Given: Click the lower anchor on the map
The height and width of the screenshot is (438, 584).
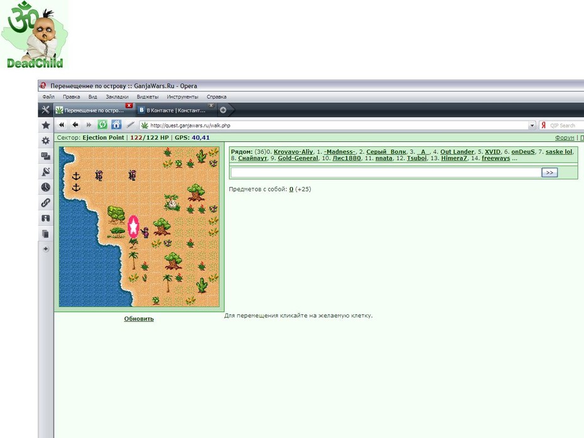Looking at the screenshot, I should click(x=76, y=187).
